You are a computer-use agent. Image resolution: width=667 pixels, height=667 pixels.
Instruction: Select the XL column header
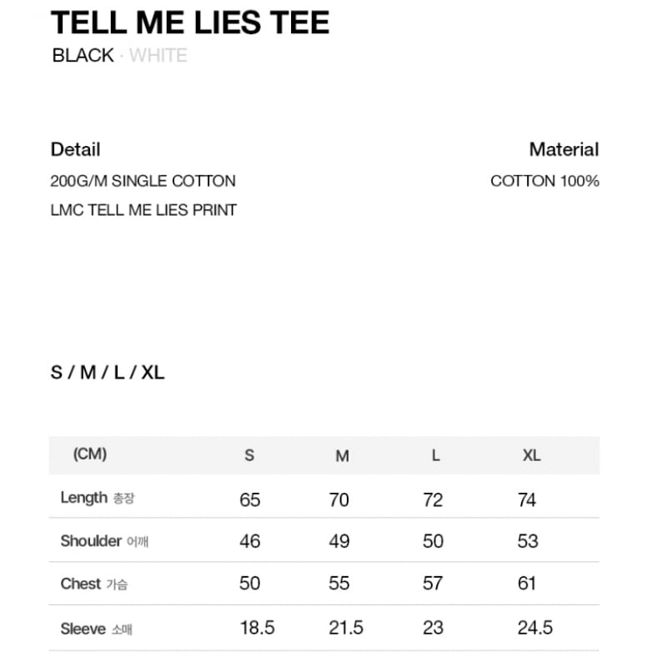[532, 455]
